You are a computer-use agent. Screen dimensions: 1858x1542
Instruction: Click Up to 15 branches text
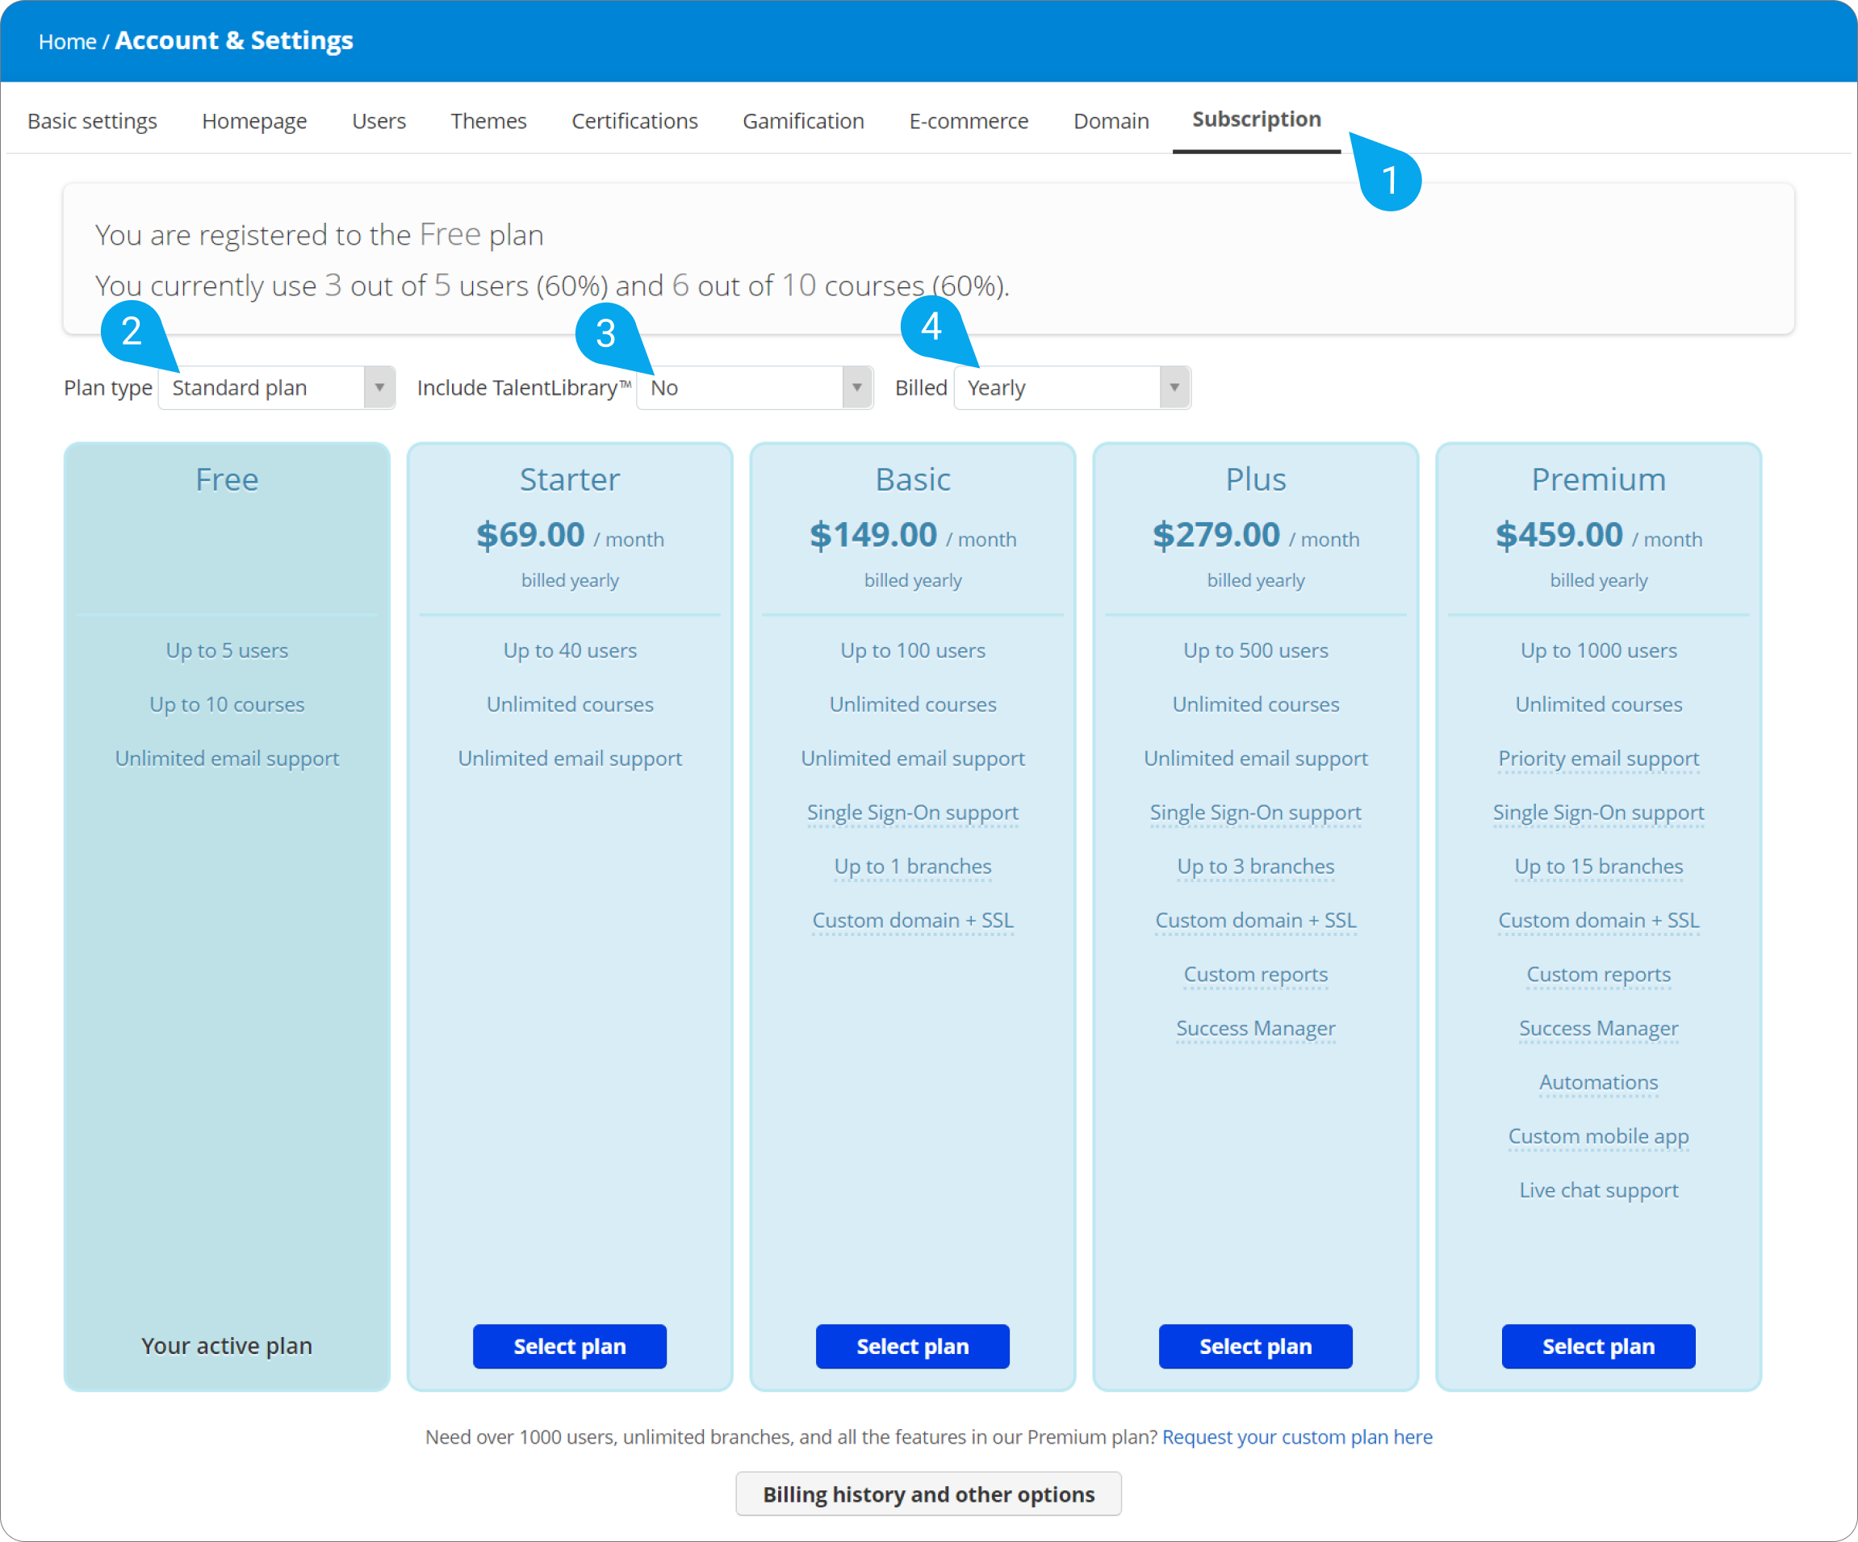click(x=1598, y=866)
